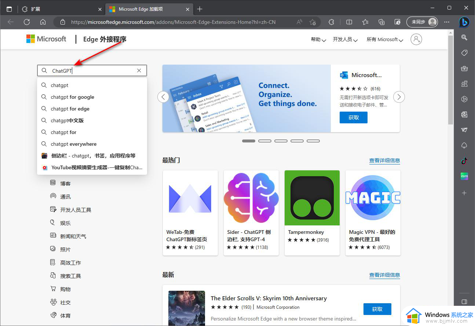Open Collections icon in the toolbar
The image size is (475, 326).
point(381,22)
